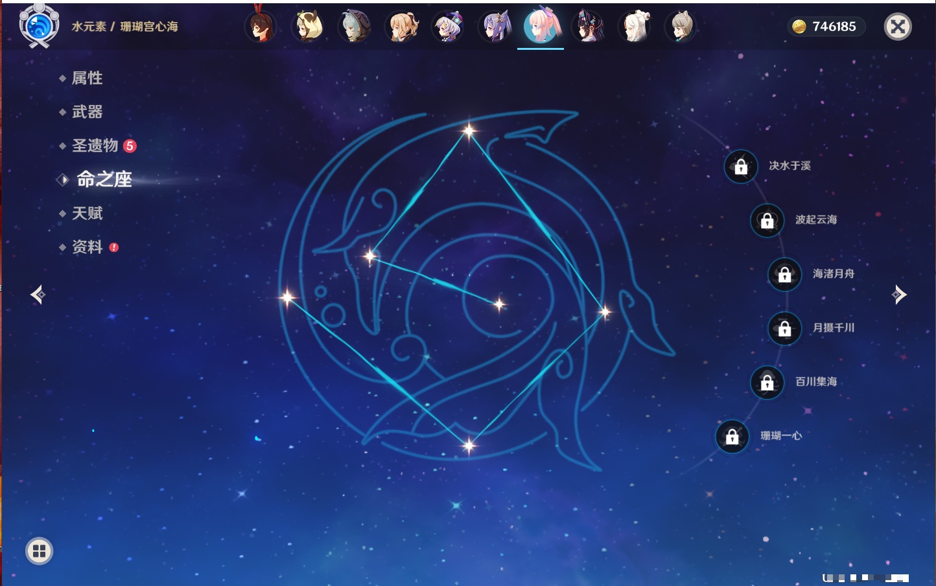The width and height of the screenshot is (936, 586).
Task: Open the locked 月摄千川 constellation icon
Action: tap(785, 329)
